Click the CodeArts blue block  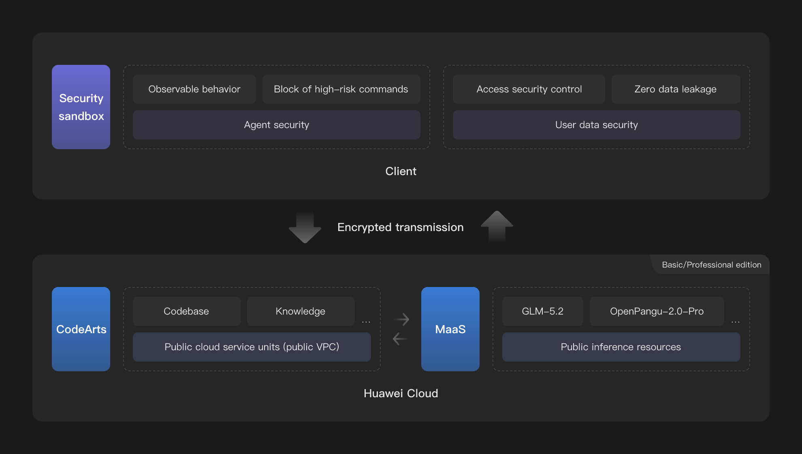tap(81, 329)
